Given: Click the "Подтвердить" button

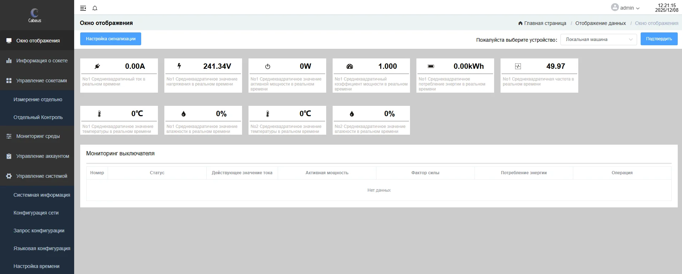Looking at the screenshot, I should coord(659,39).
